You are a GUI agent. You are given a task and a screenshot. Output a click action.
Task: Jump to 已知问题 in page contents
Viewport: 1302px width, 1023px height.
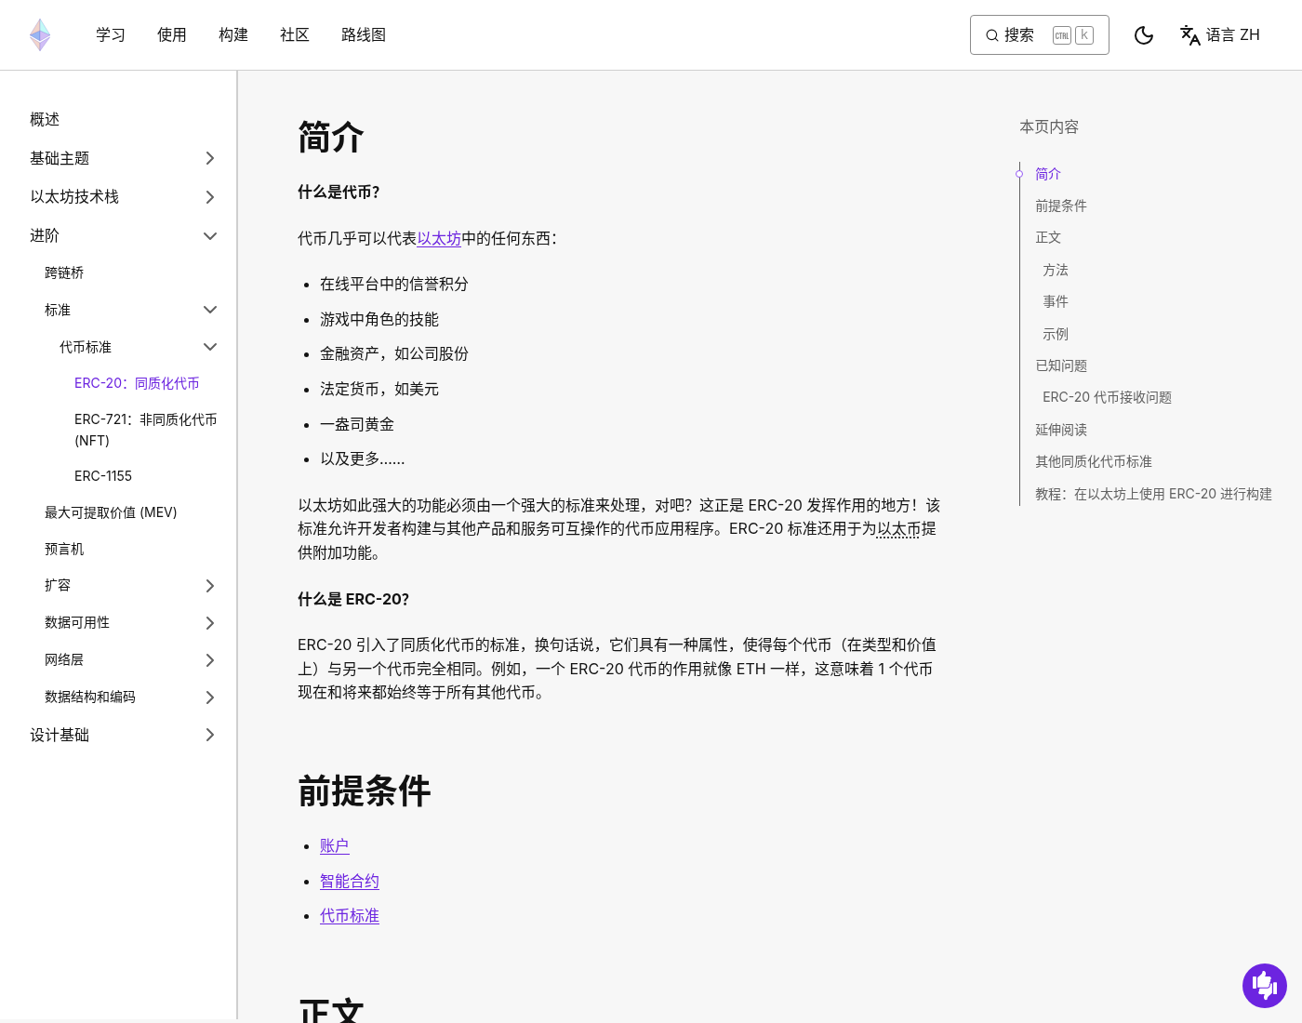1061,365
